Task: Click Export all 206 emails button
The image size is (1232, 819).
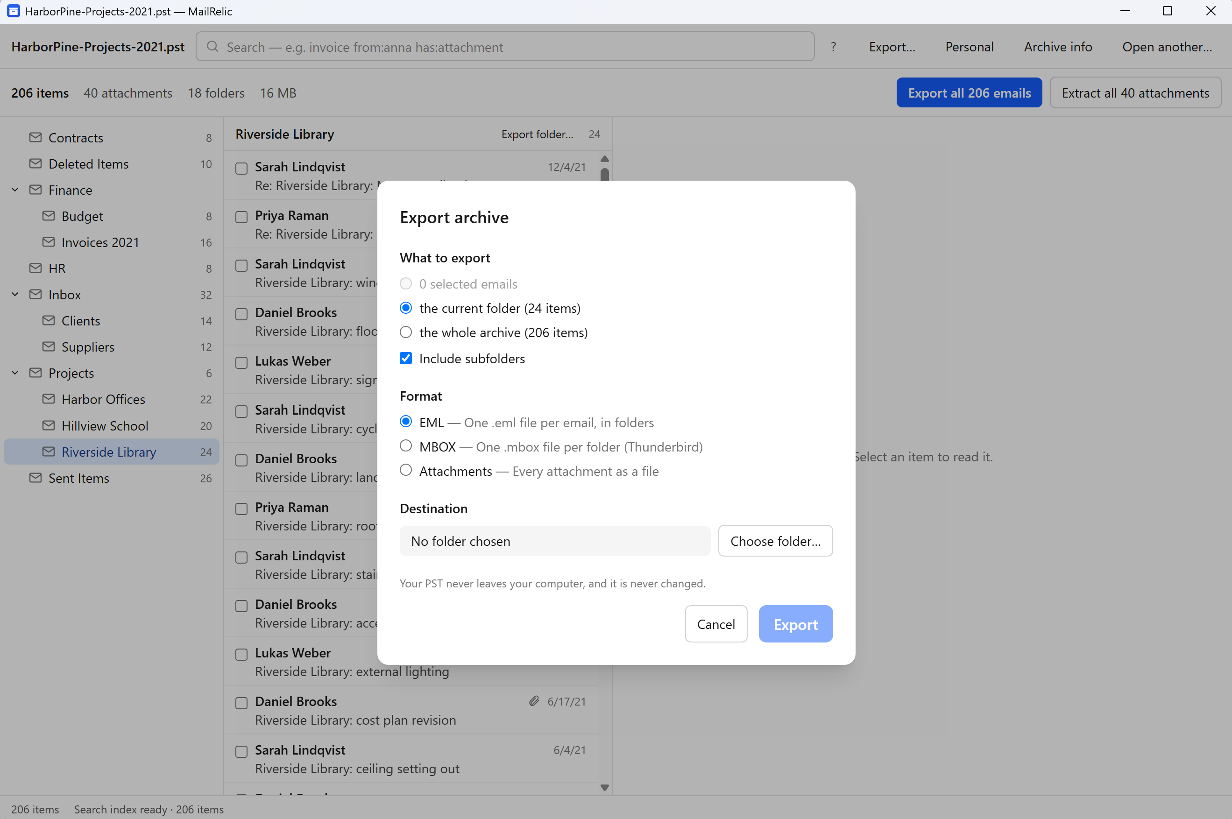Action: click(970, 93)
